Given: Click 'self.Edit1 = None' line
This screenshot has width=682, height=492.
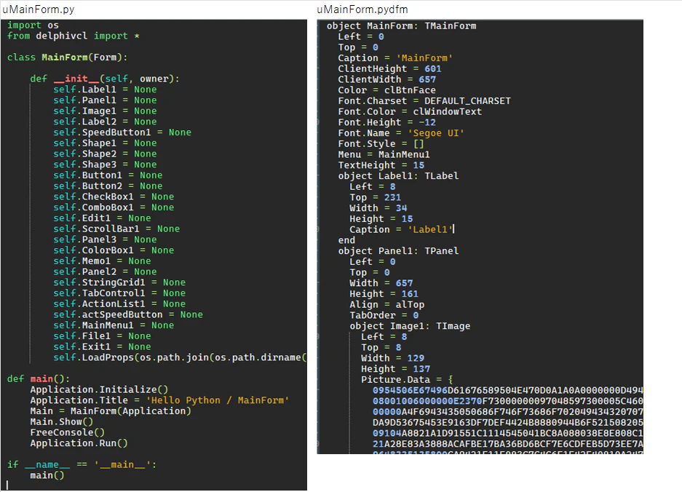Looking at the screenshot, I should point(102,218).
